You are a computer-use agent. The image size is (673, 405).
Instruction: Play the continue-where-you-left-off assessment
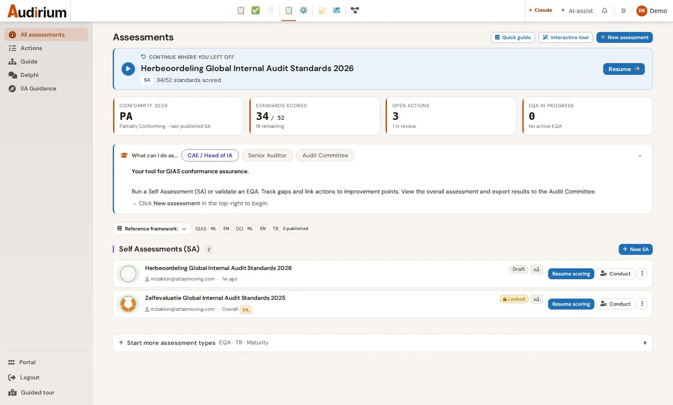pyautogui.click(x=128, y=69)
